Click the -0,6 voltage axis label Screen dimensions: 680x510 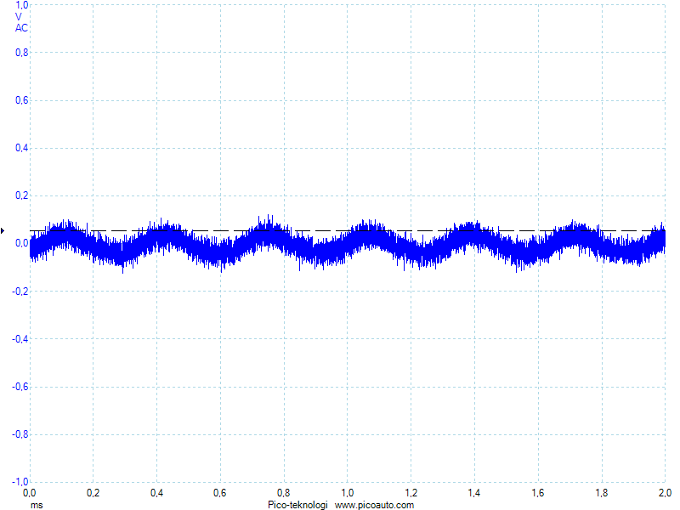click(20, 387)
